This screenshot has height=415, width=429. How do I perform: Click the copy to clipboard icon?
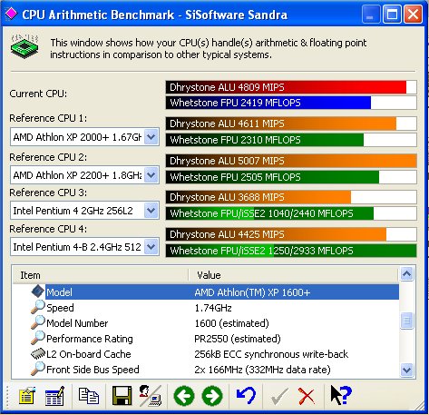coord(89,396)
